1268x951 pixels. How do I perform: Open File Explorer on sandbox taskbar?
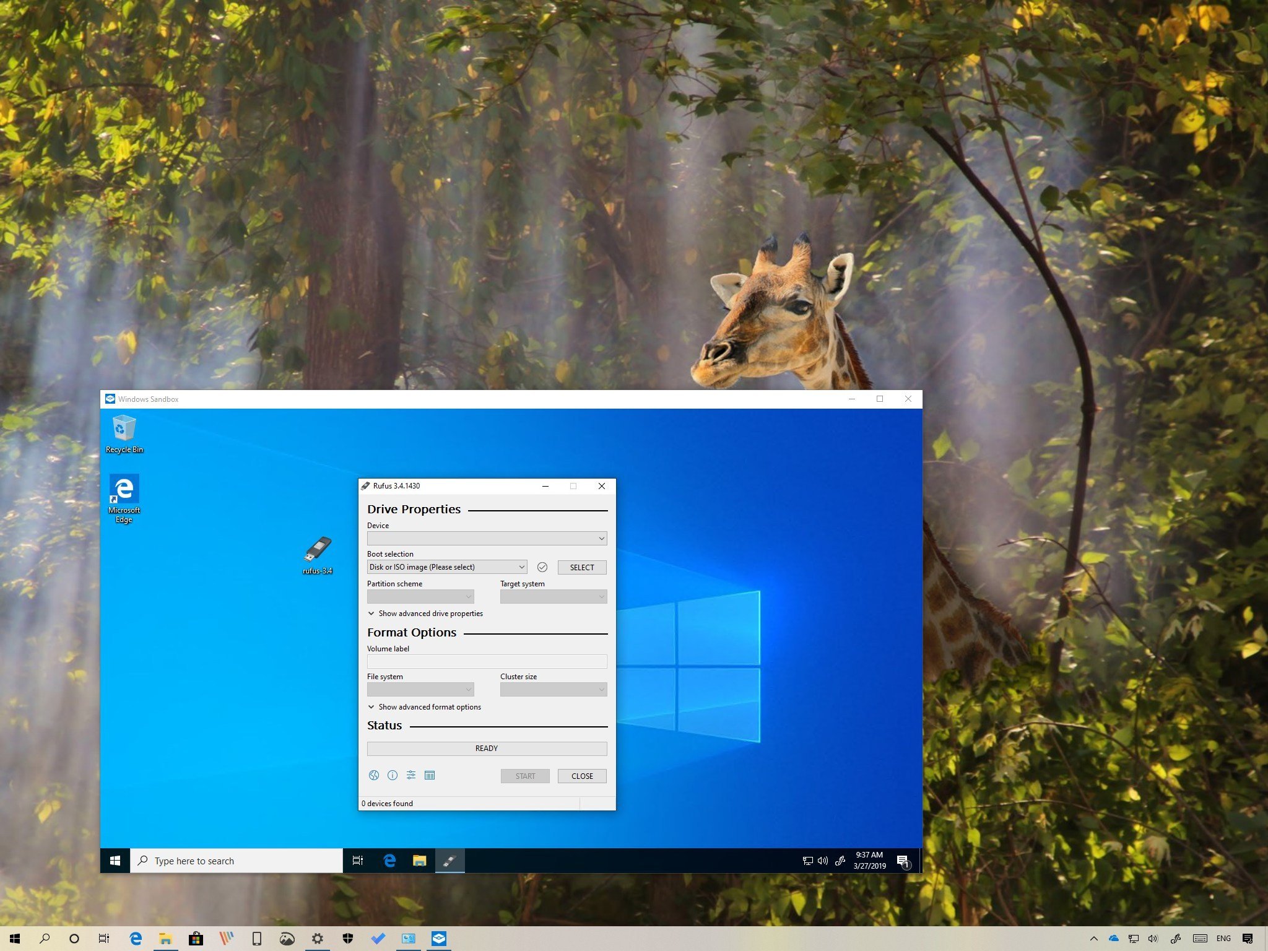pos(420,861)
